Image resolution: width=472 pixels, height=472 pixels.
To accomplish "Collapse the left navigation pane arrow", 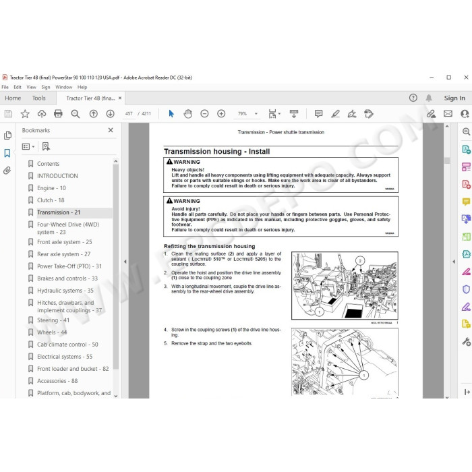I will click(x=125, y=262).
